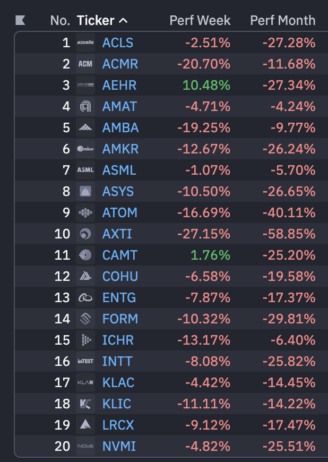Screen dimensions: 328x462
Task: Open AXTI ticker link
Action: (117, 234)
